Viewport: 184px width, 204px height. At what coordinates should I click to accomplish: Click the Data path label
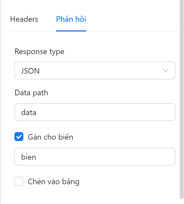pos(31,93)
